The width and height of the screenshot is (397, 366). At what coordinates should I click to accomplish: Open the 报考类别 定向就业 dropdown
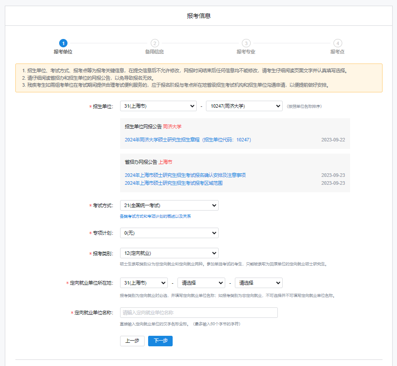(169, 253)
